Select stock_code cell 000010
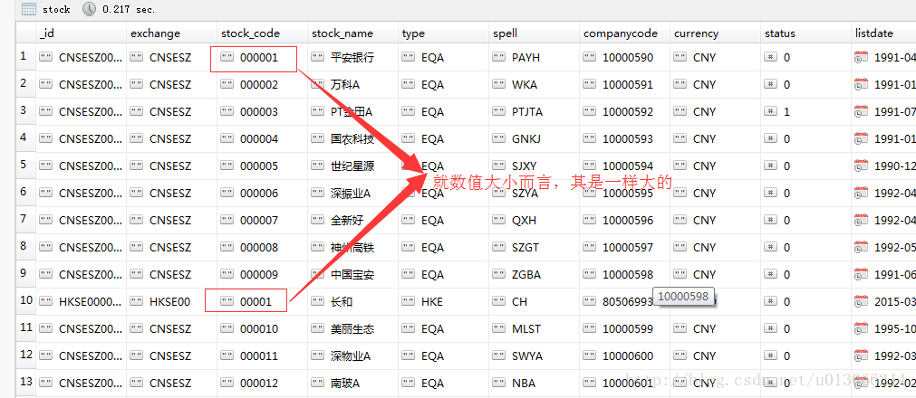Image resolution: width=916 pixels, height=398 pixels. 262,328
